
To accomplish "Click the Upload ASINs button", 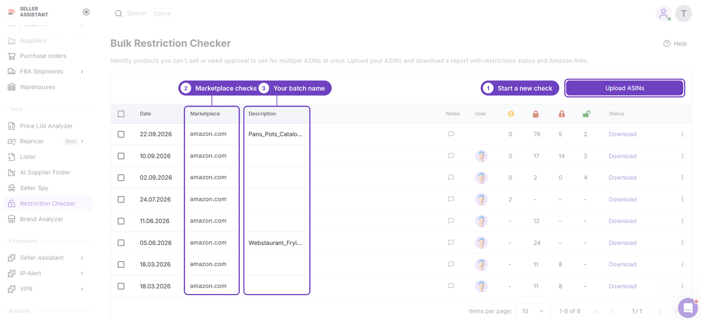I will tap(625, 88).
